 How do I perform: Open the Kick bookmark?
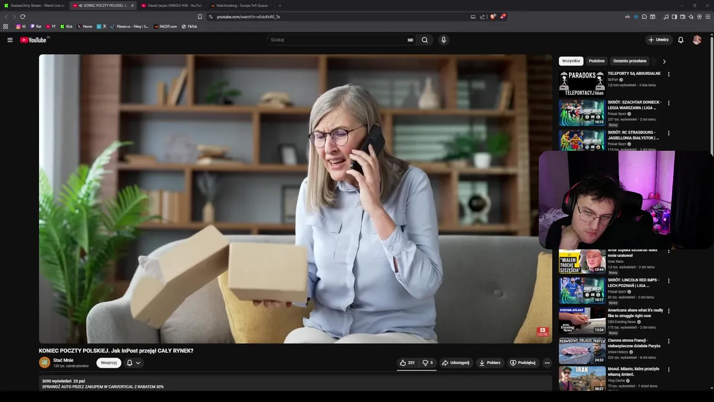click(66, 26)
